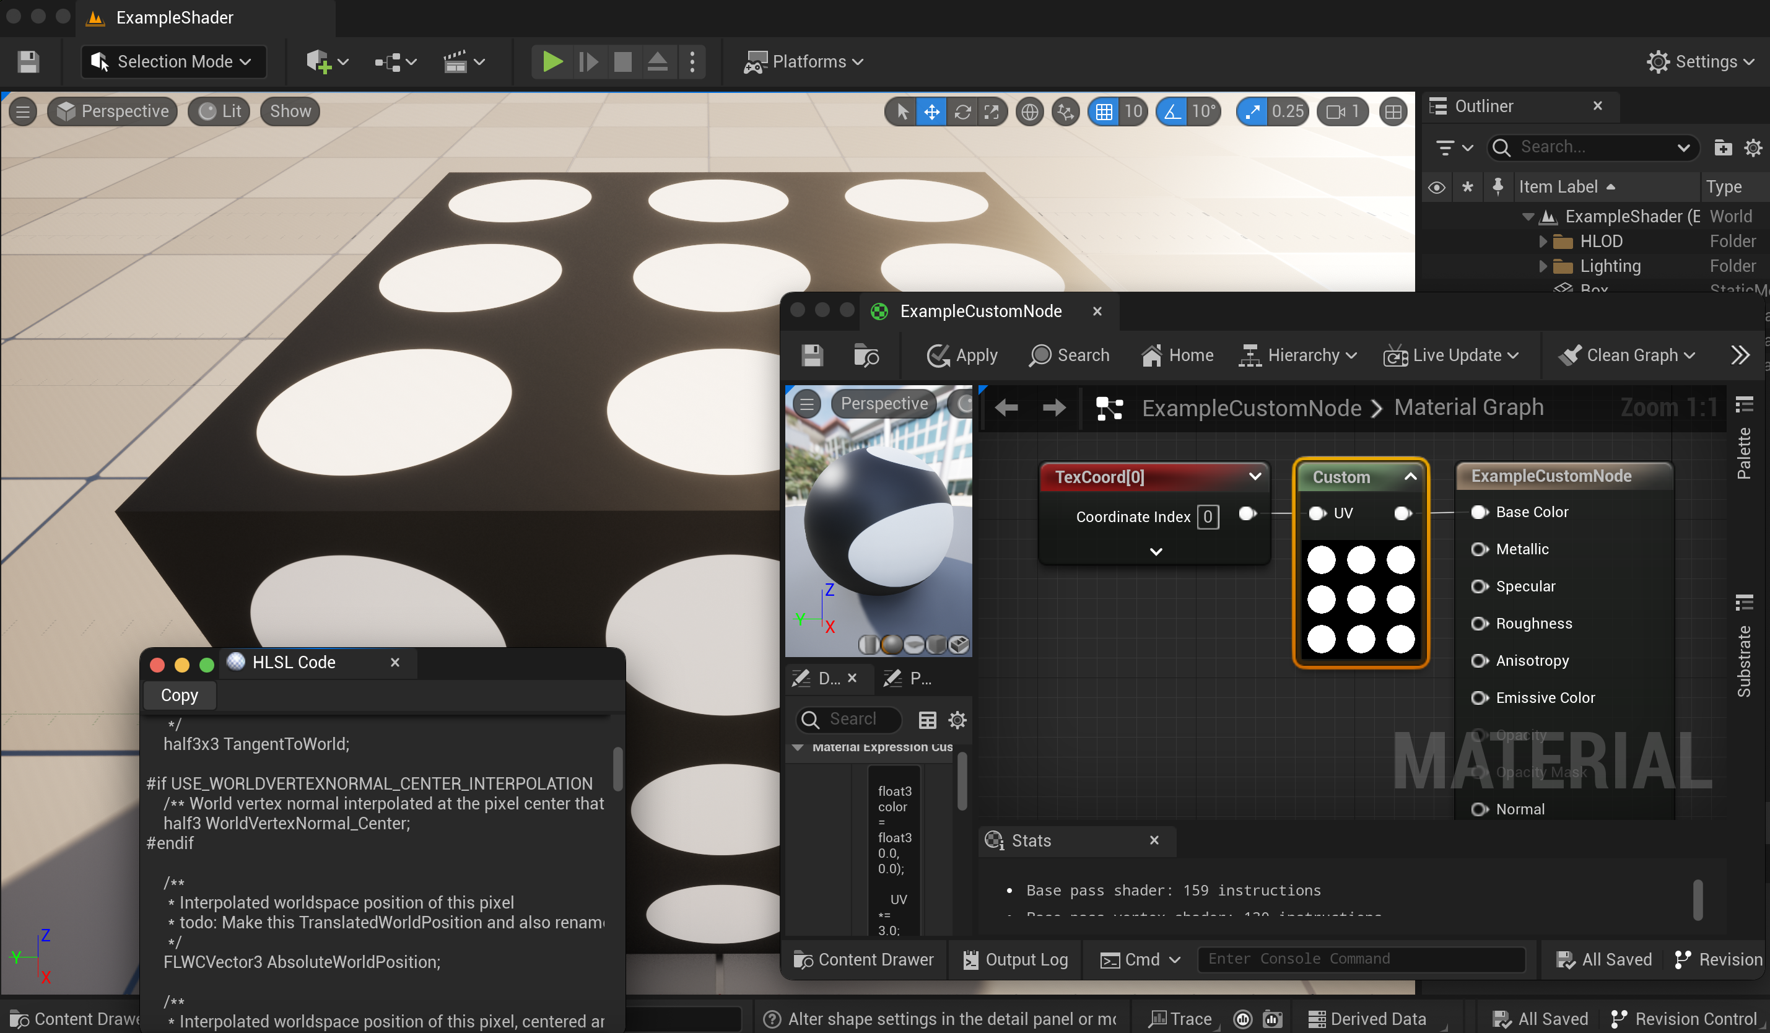Open the Hierarchy dropdown in the material editor
This screenshot has height=1033, width=1770.
click(1298, 355)
